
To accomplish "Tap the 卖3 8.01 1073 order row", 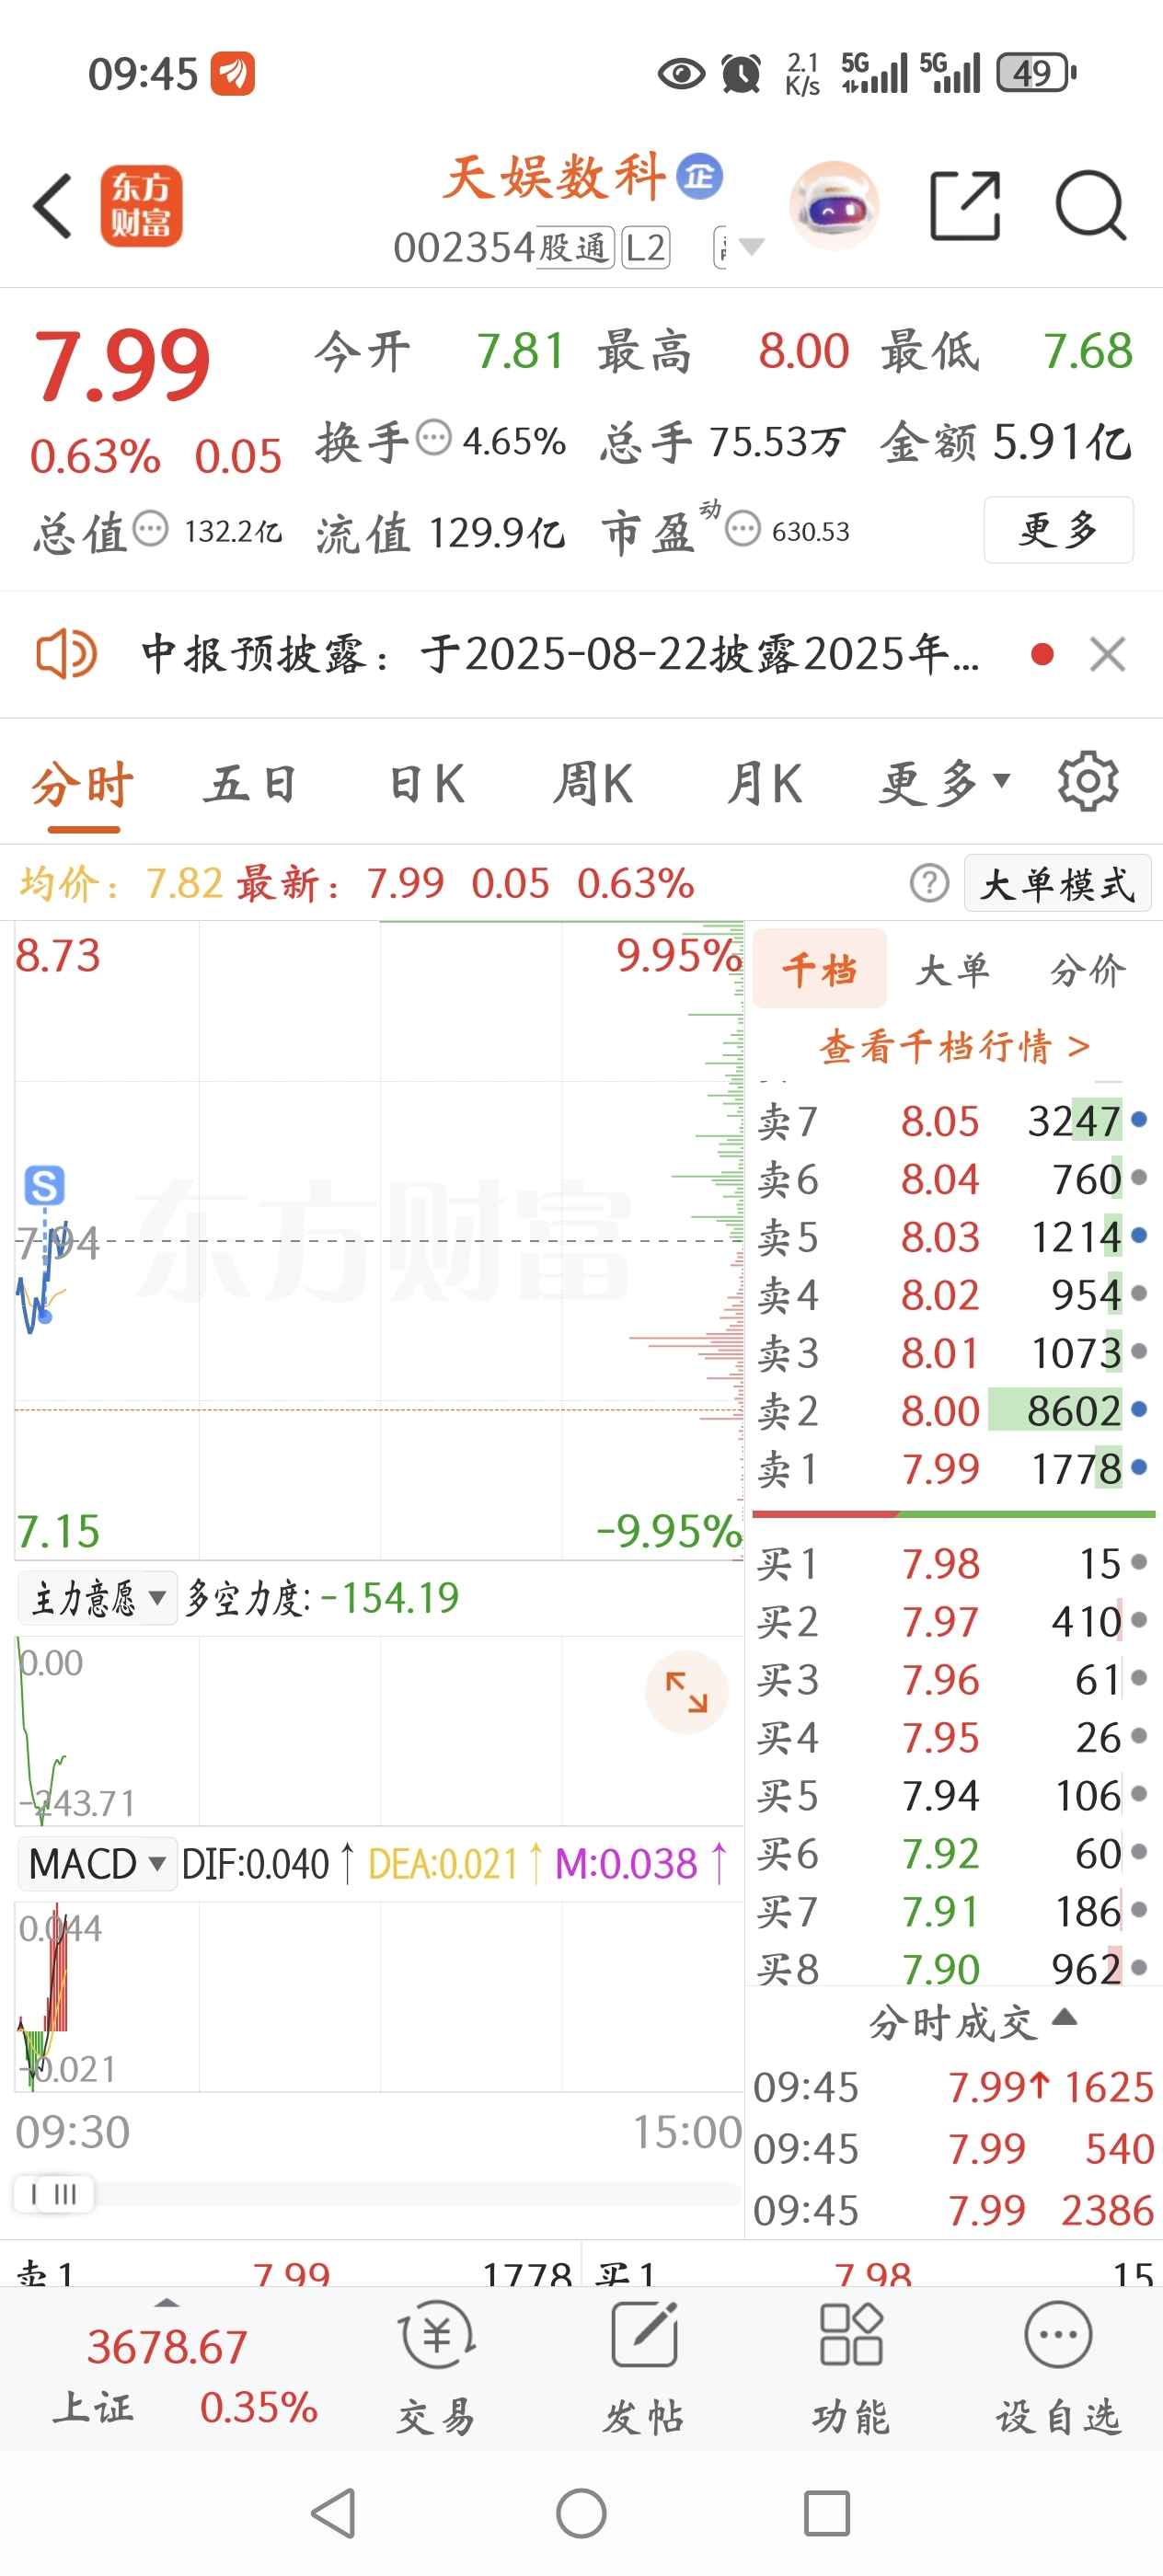I will coord(953,1352).
